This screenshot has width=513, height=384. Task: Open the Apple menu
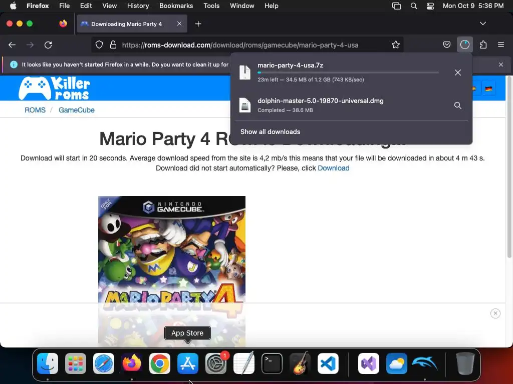[13, 6]
